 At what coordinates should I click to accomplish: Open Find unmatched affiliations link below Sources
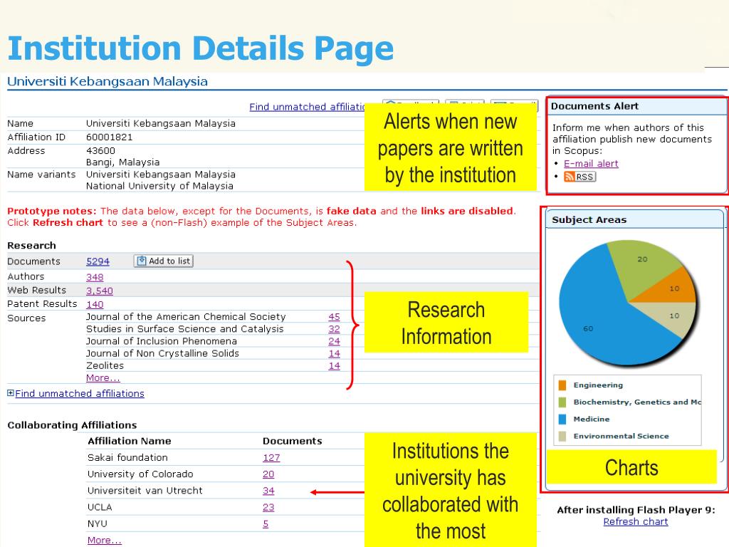(80, 393)
